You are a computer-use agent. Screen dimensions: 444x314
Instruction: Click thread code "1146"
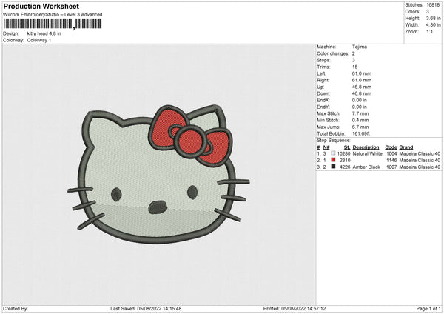(x=391, y=161)
